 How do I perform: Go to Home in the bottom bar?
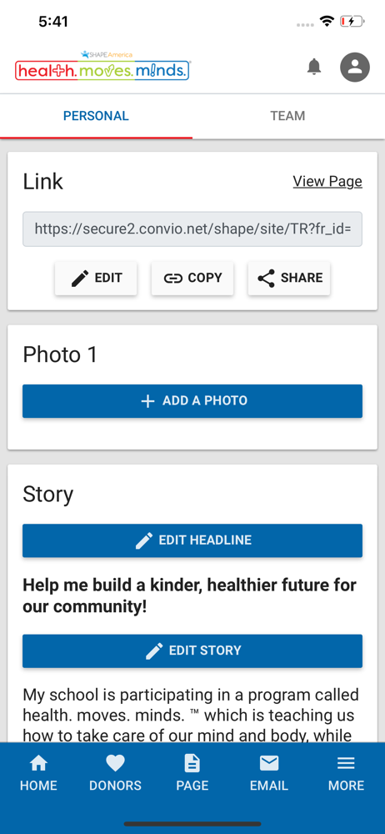click(38, 773)
